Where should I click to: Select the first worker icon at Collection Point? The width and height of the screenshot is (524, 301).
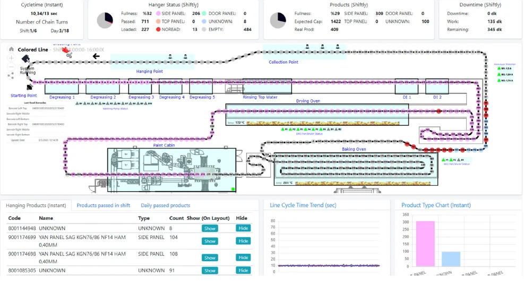[x=307, y=47]
